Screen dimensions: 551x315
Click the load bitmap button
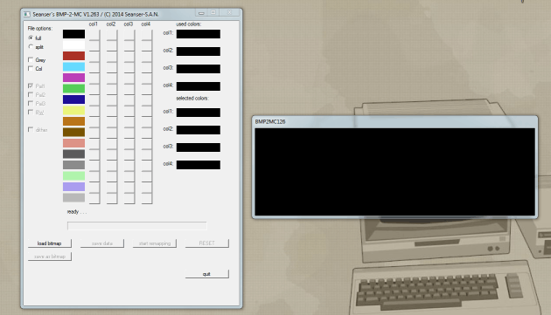tap(50, 243)
